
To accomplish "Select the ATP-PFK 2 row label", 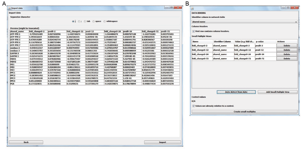I will point(19,36).
